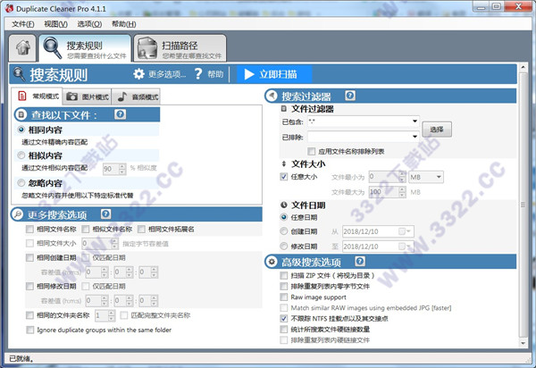Click help icon beside 高级搜索选项

coord(360,262)
